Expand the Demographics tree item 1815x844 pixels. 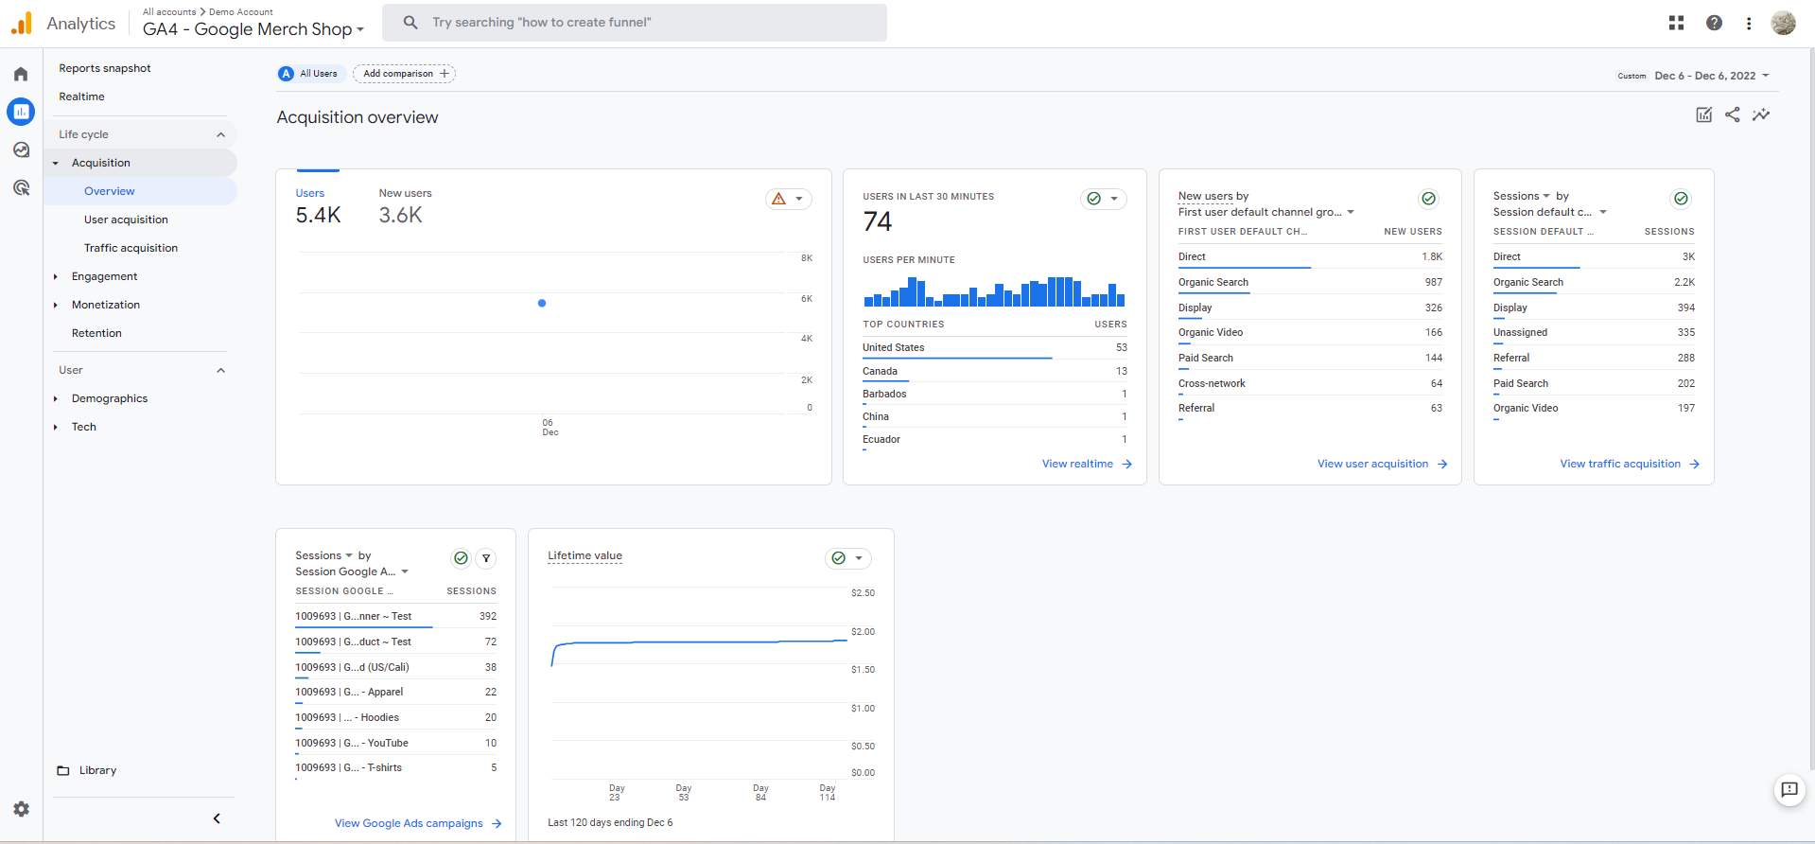pyautogui.click(x=56, y=398)
